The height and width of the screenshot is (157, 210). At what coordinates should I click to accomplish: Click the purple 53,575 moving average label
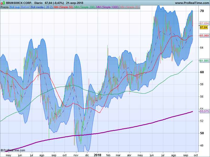pyautogui.click(x=204, y=111)
